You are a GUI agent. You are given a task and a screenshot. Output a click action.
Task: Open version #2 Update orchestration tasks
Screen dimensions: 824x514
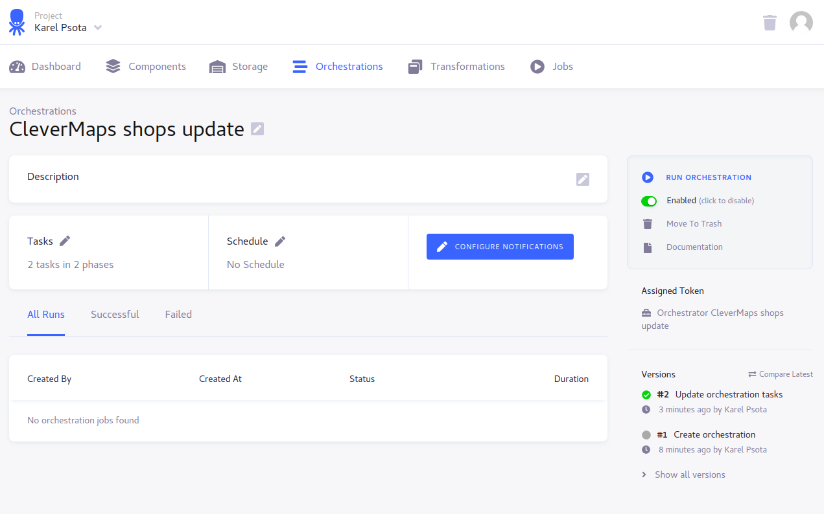pyautogui.click(x=728, y=394)
